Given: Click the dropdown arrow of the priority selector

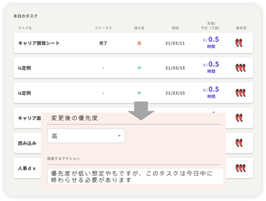Looking at the screenshot, I should tap(119, 136).
